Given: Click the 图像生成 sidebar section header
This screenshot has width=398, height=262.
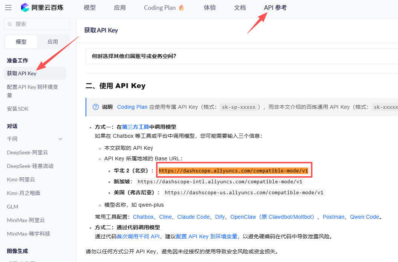Looking at the screenshot, I should click(x=17, y=251).
